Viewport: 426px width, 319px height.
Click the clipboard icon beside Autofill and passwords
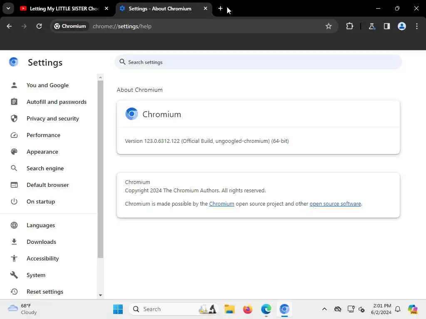click(14, 102)
